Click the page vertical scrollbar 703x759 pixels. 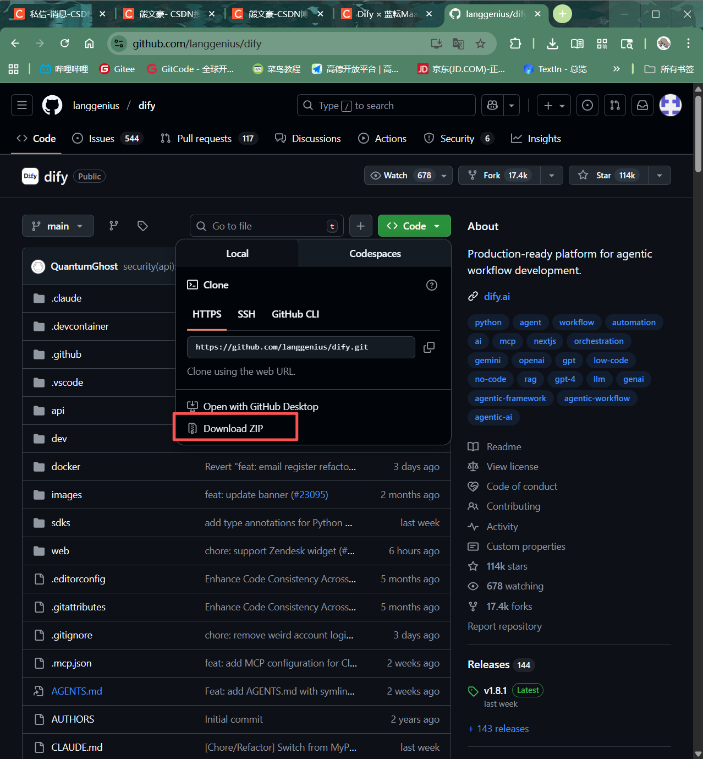(698, 135)
